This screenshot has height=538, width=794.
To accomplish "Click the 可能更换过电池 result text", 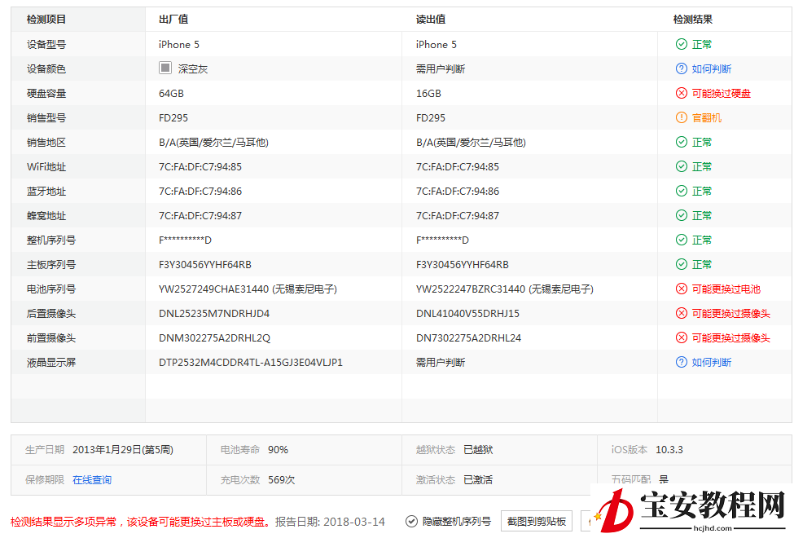I will coord(726,289).
